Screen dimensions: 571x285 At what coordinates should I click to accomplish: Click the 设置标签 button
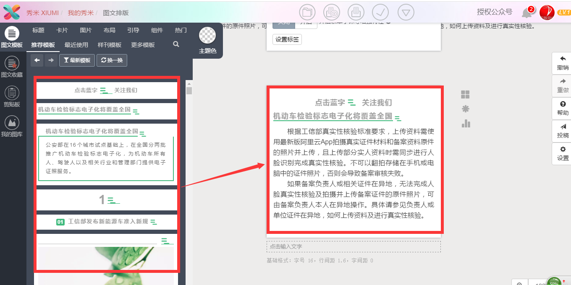click(287, 39)
